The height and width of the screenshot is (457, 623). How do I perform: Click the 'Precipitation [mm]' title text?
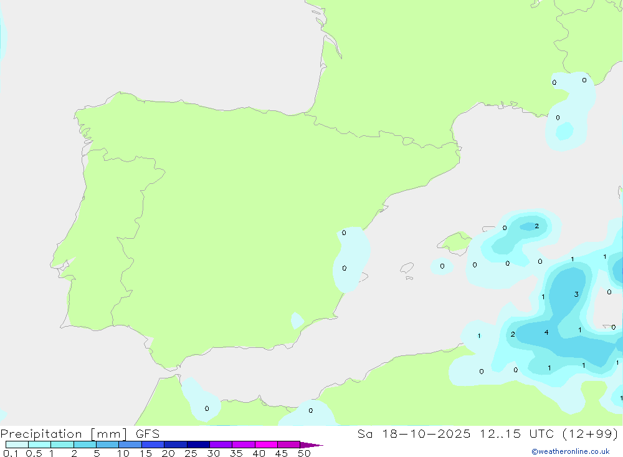coord(64,434)
